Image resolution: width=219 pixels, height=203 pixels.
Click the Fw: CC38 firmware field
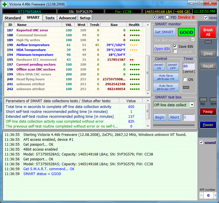click(x=123, y=12)
